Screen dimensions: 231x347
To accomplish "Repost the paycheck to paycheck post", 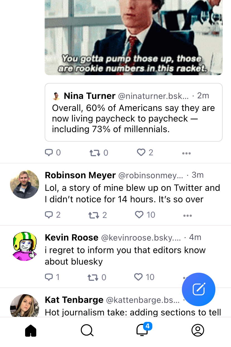I will coord(95,153).
